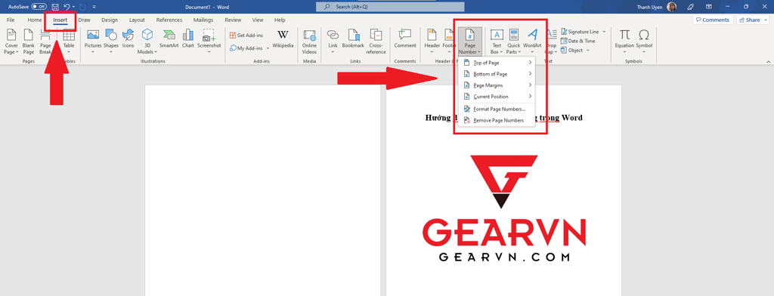The width and height of the screenshot is (774, 296).
Task: Open Format Page Numbers dialog
Action: tap(497, 109)
